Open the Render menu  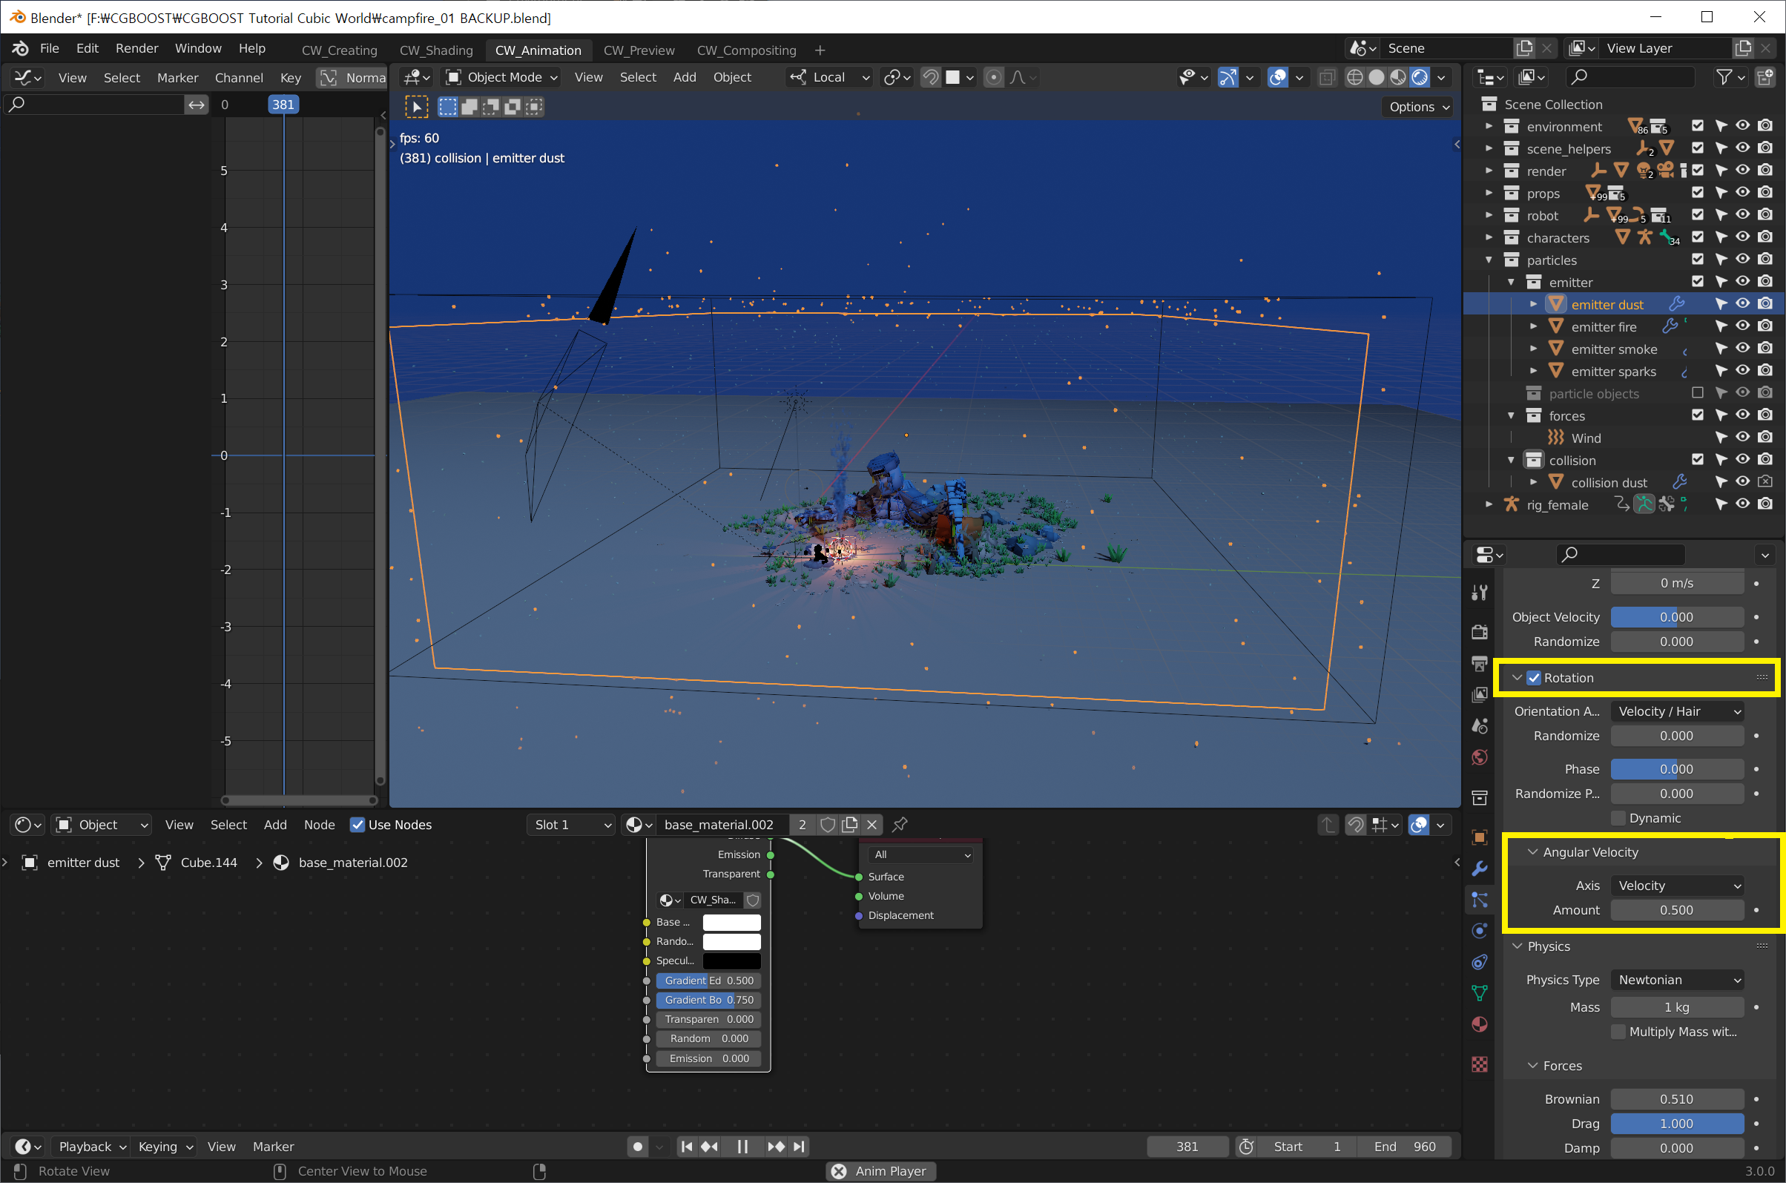pyautogui.click(x=136, y=48)
